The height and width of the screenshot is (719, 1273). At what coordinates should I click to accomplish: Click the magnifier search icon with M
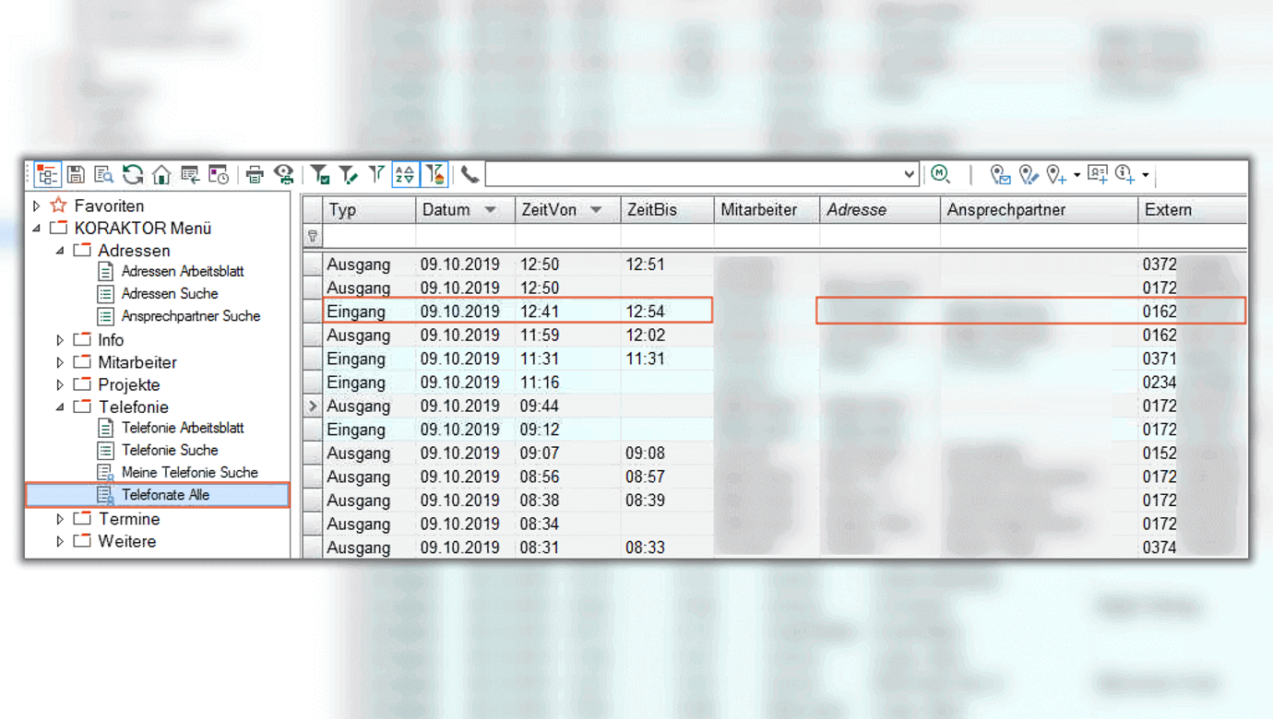[940, 174]
